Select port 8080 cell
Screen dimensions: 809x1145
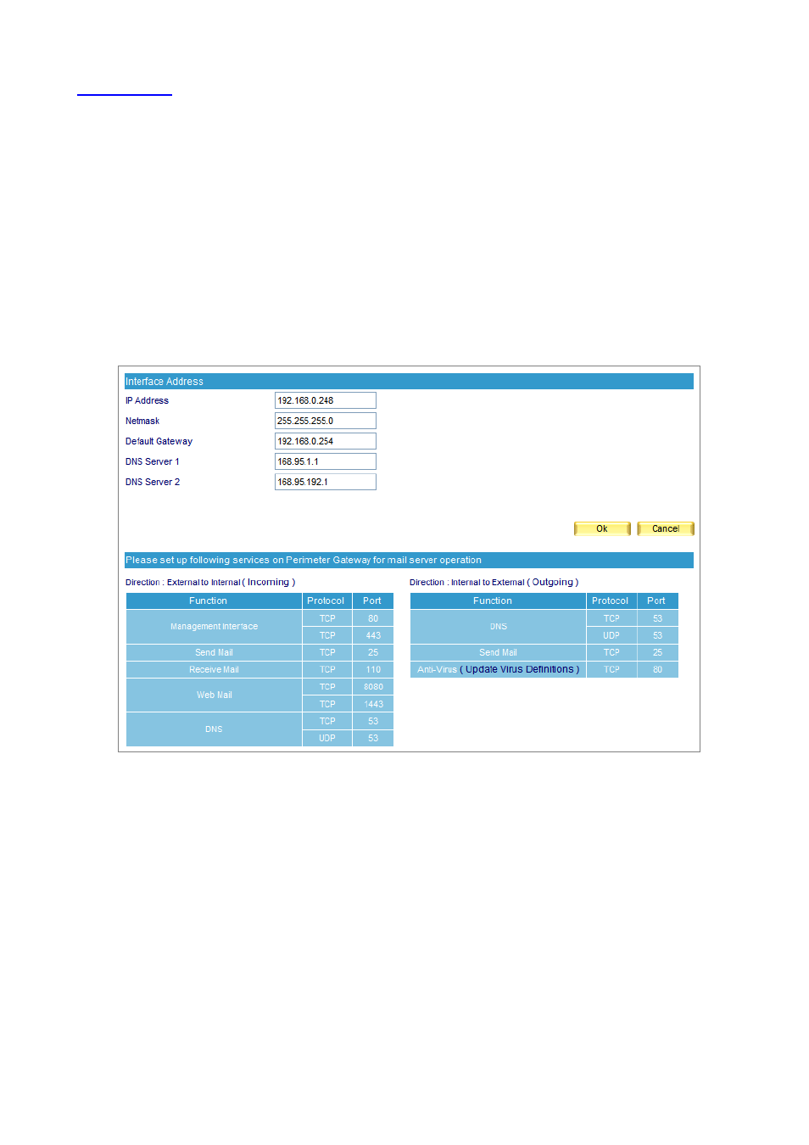[373, 687]
